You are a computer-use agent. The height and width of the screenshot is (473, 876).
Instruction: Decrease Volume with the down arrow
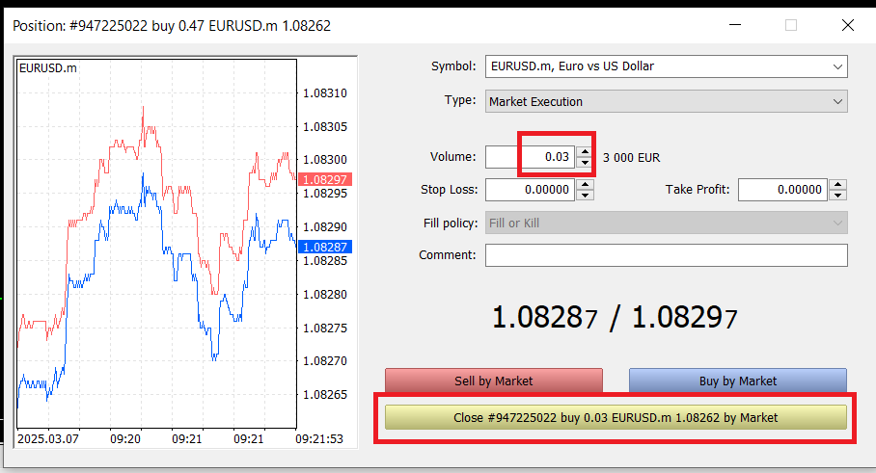[x=585, y=162]
